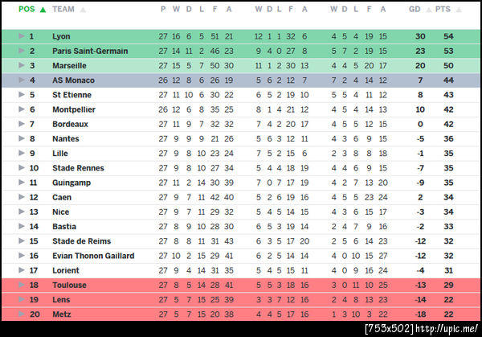Expand Paris Saint-Germain row details
This screenshot has height=337, width=482.
(x=22, y=51)
